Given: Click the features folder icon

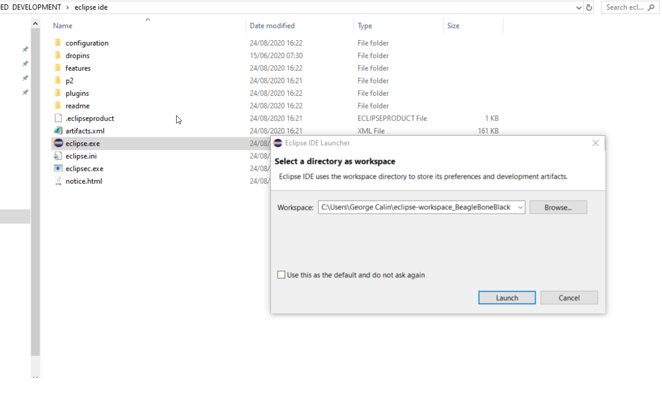Looking at the screenshot, I should pos(58,68).
